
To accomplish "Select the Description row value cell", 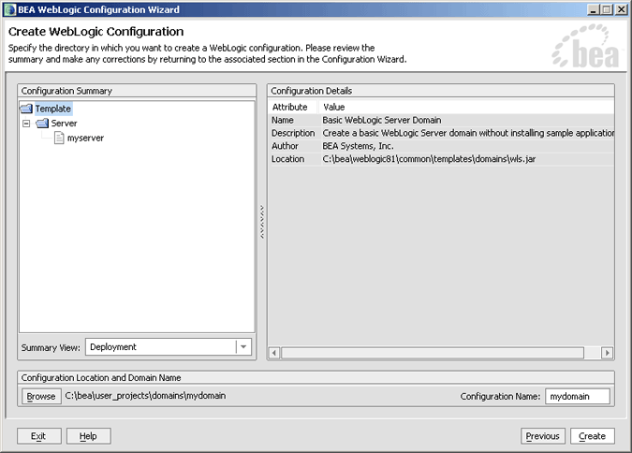I will [x=467, y=133].
